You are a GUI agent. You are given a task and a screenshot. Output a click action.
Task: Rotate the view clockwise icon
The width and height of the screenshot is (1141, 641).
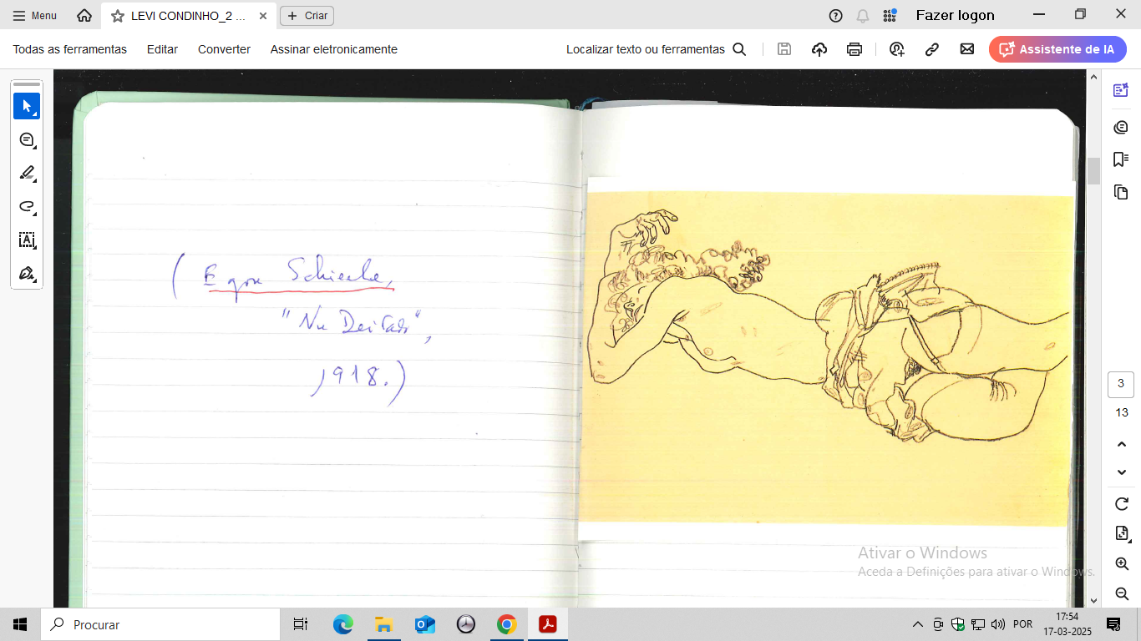click(1122, 504)
